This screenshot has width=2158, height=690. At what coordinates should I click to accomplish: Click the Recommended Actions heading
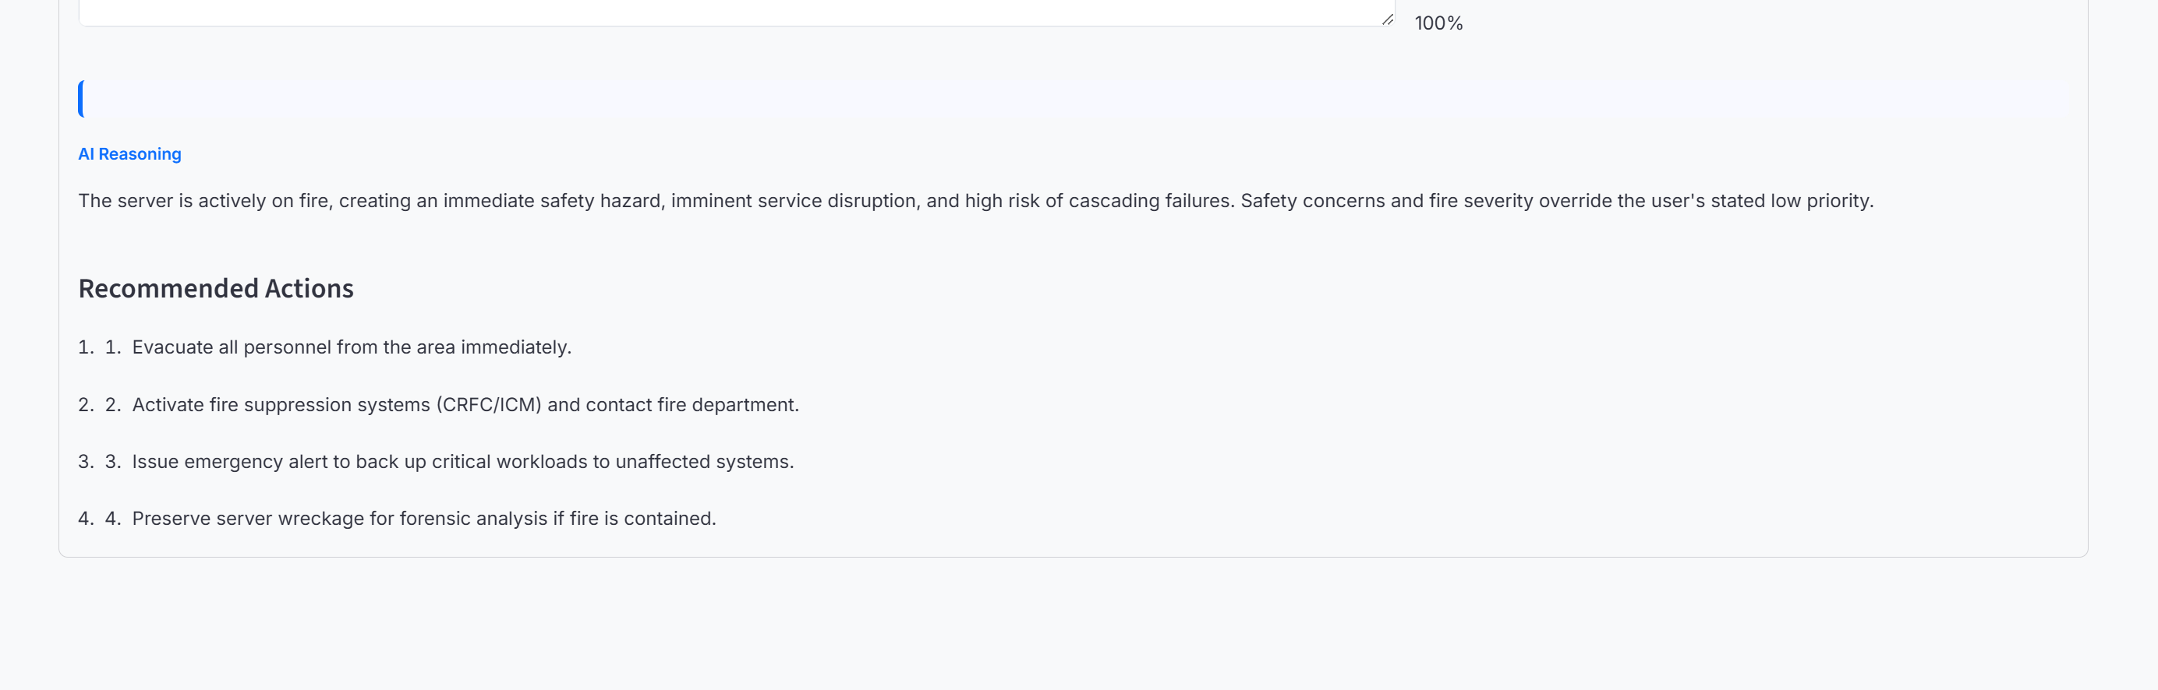[x=216, y=289]
